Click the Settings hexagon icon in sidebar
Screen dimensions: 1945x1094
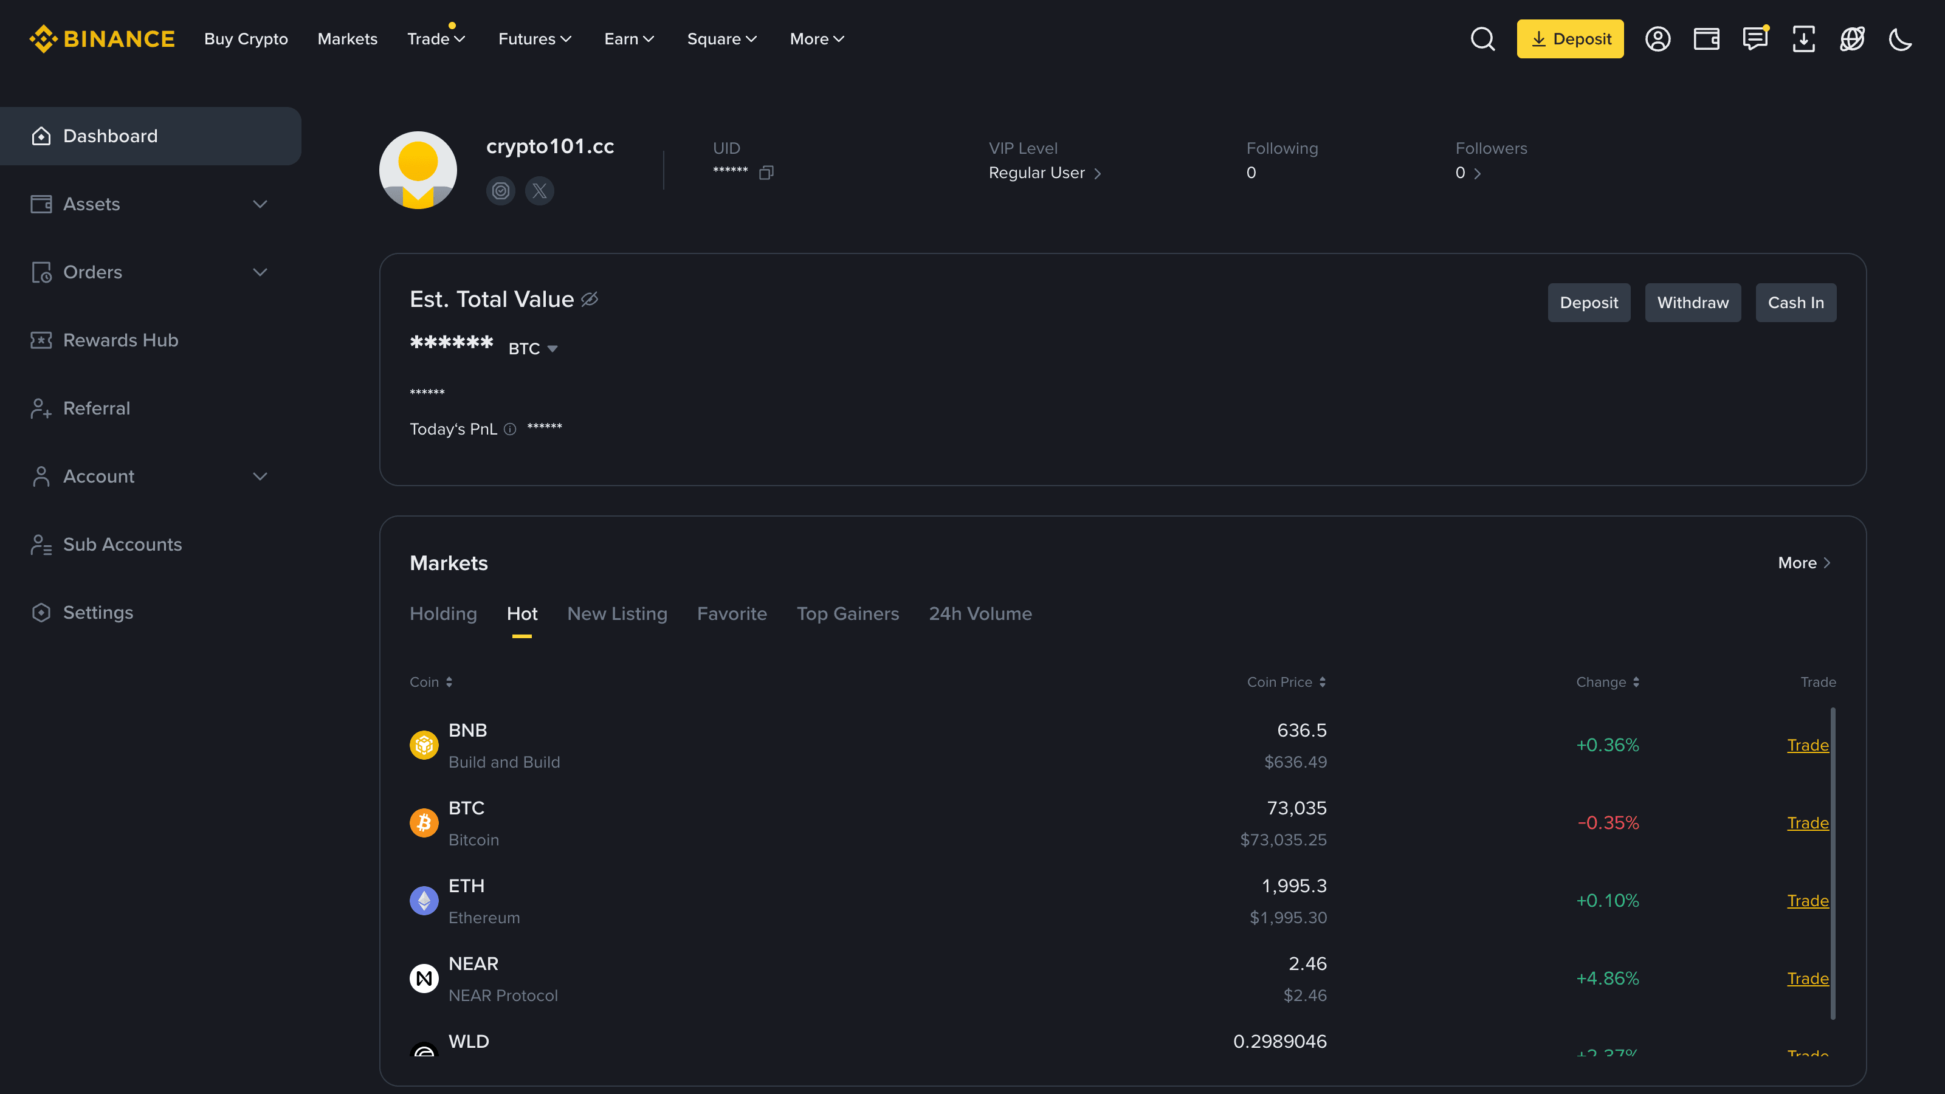click(x=41, y=612)
